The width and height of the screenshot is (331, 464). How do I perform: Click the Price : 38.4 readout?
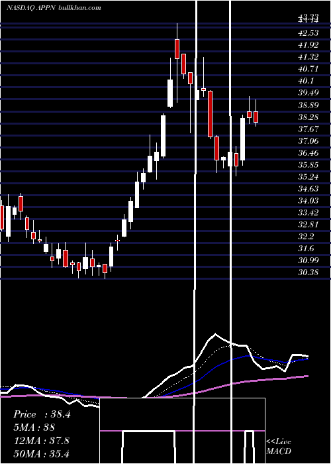[x=42, y=414]
